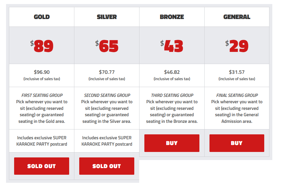Click the FINAL SEATING GROUP description
The height and width of the screenshot is (190, 304).
click(x=237, y=108)
